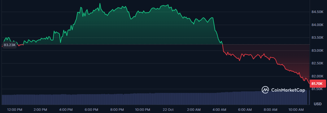
Task: Click the 83.23K opening price label
Action: [x=10, y=45]
